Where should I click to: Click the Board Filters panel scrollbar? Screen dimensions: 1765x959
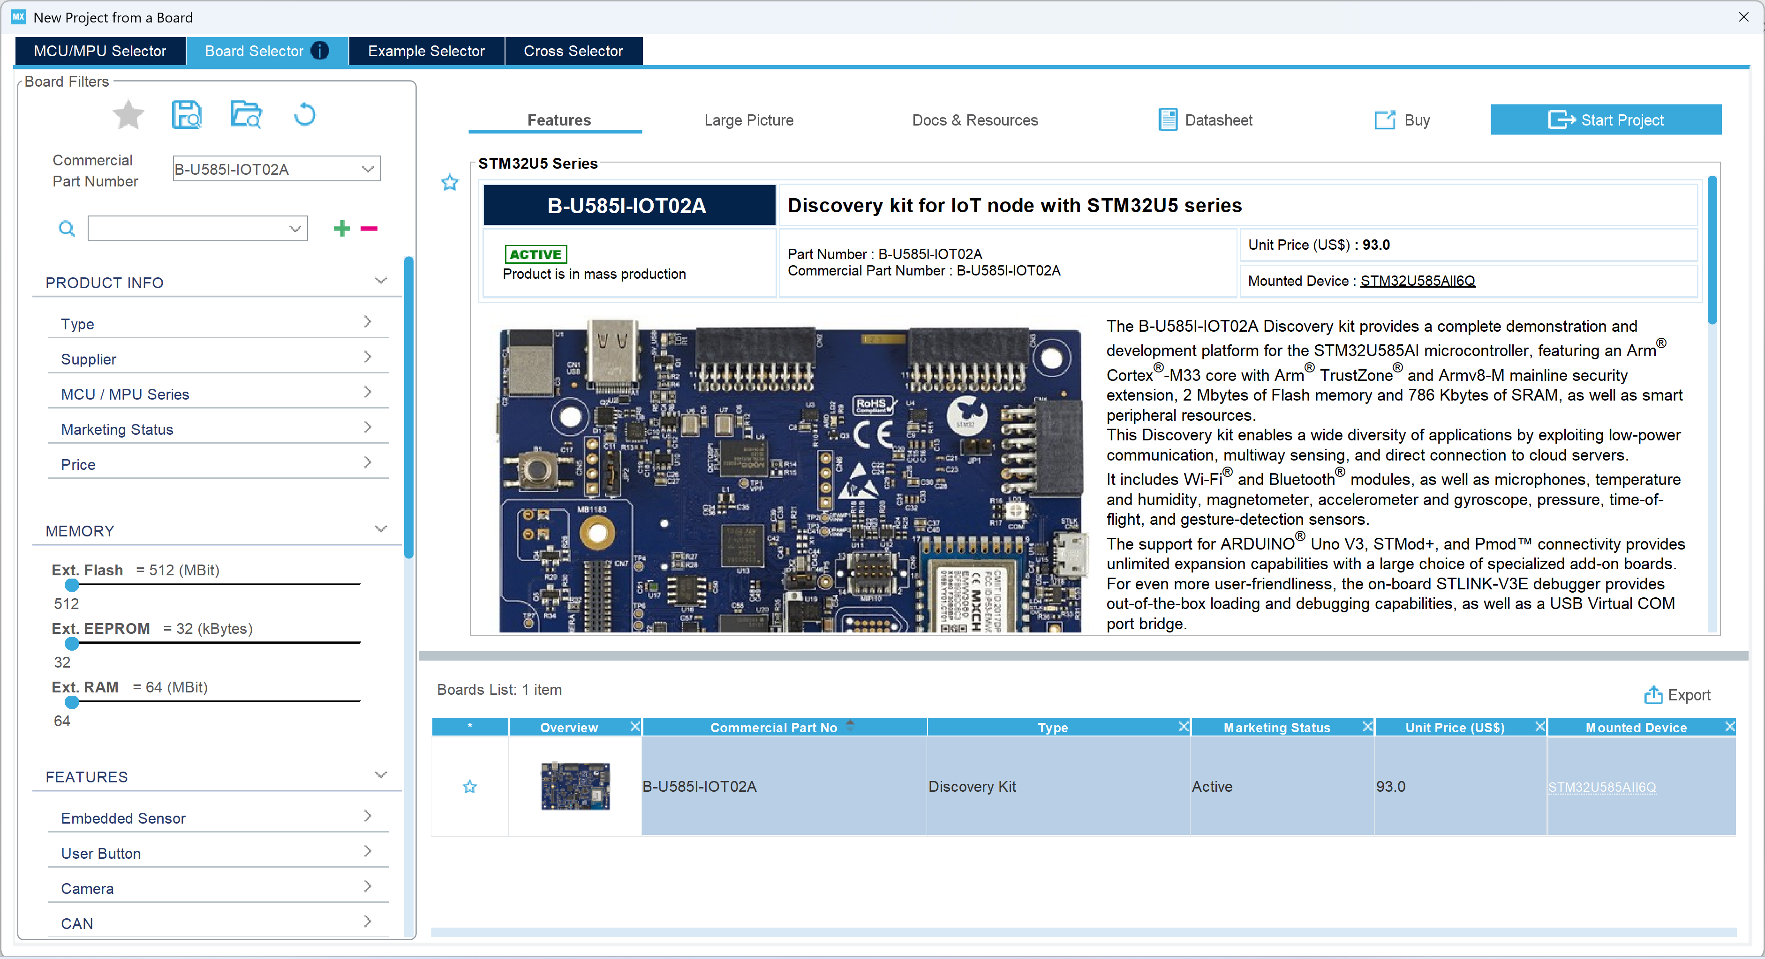click(408, 407)
